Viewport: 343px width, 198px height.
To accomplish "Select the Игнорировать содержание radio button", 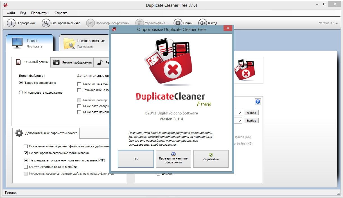I will pos(21,93).
